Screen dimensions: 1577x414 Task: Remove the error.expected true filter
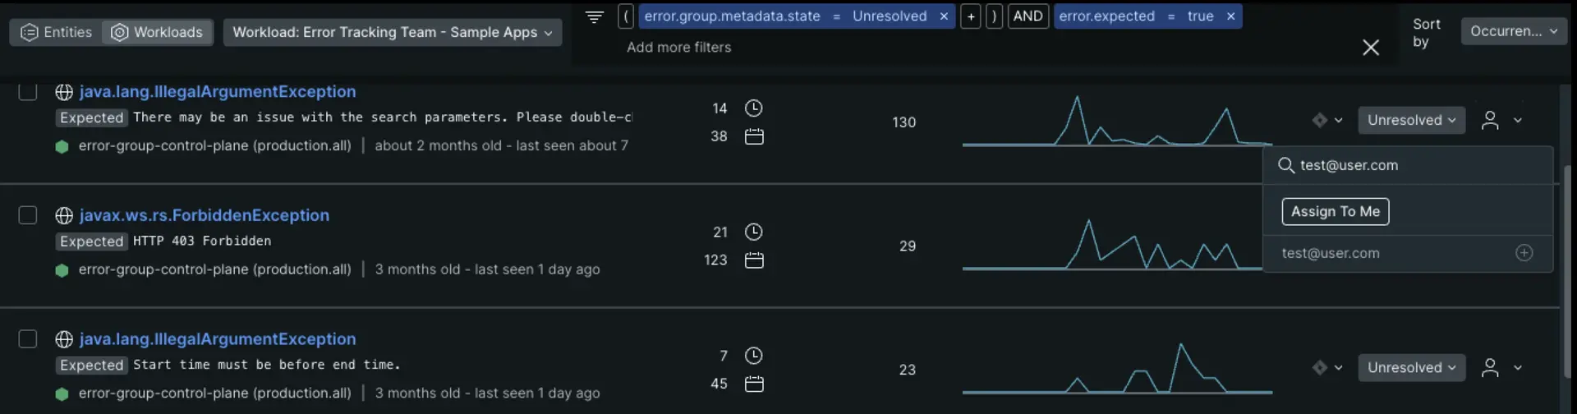click(x=1230, y=16)
